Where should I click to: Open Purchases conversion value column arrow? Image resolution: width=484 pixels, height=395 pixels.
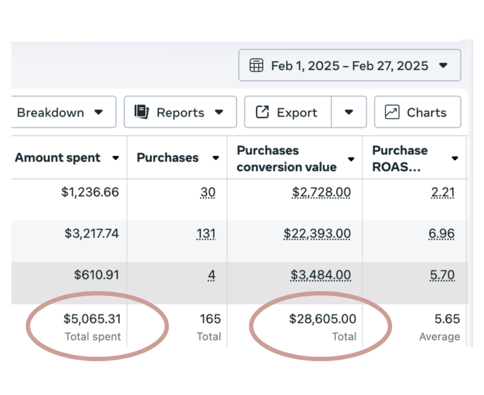(x=351, y=159)
